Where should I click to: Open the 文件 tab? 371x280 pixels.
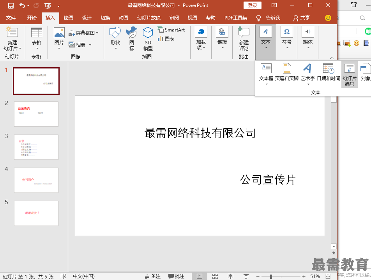[x=11, y=18]
